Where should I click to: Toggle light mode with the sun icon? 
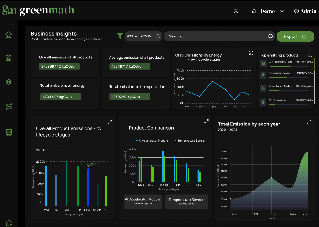pos(236,11)
